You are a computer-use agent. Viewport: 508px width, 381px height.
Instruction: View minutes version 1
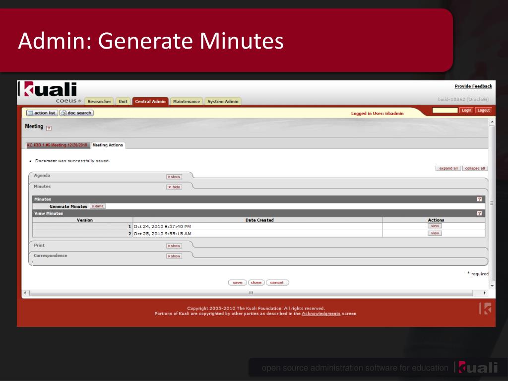(x=435, y=226)
